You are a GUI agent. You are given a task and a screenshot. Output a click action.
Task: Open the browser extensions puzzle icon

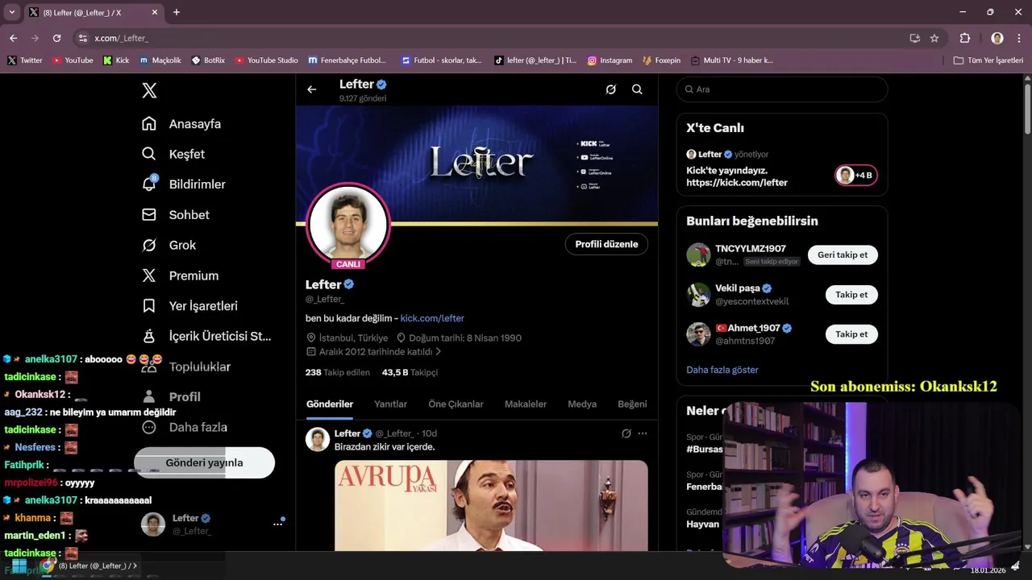click(x=965, y=38)
